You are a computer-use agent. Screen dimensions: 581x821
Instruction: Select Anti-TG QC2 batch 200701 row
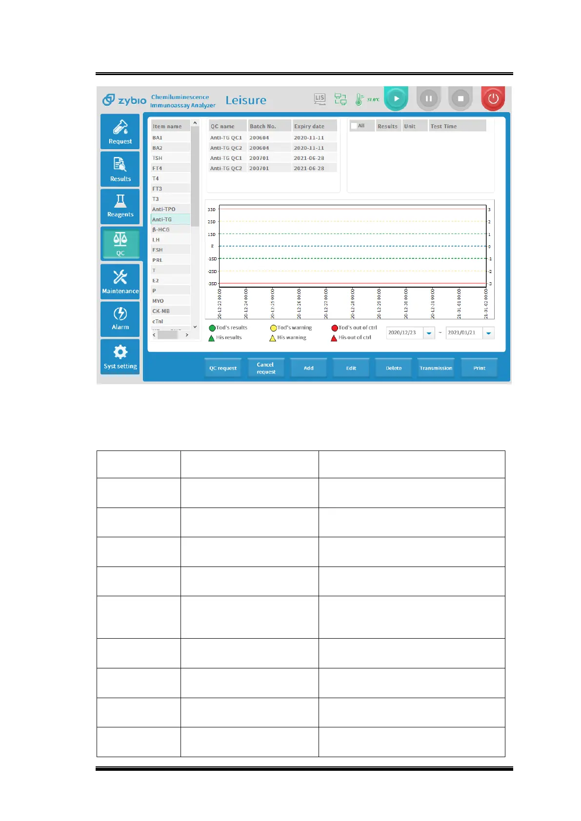point(273,168)
